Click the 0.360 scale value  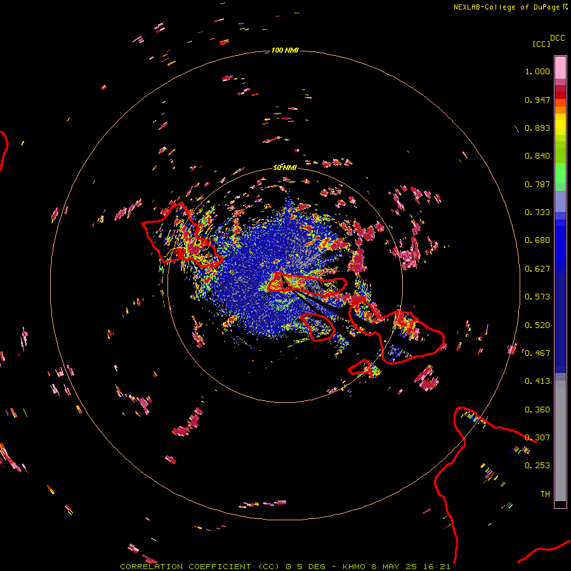[x=537, y=410]
